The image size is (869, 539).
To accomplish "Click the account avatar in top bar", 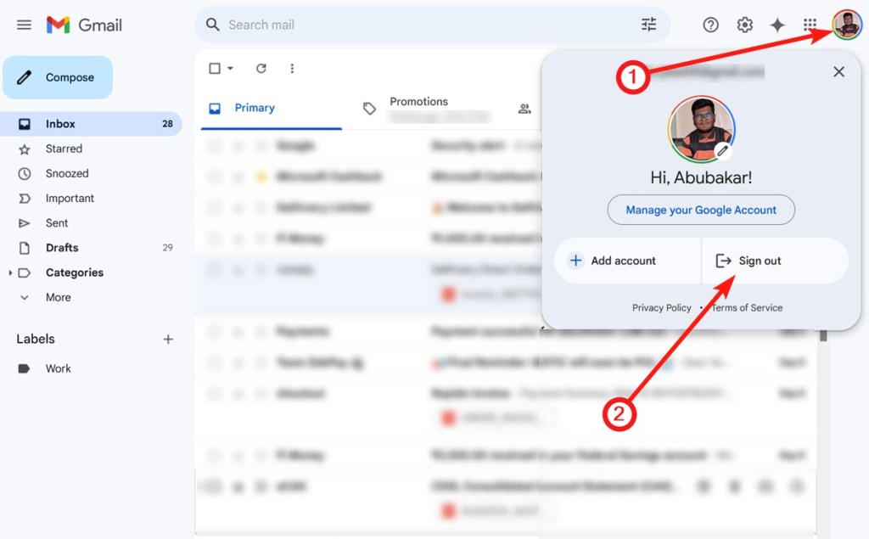I will (847, 25).
